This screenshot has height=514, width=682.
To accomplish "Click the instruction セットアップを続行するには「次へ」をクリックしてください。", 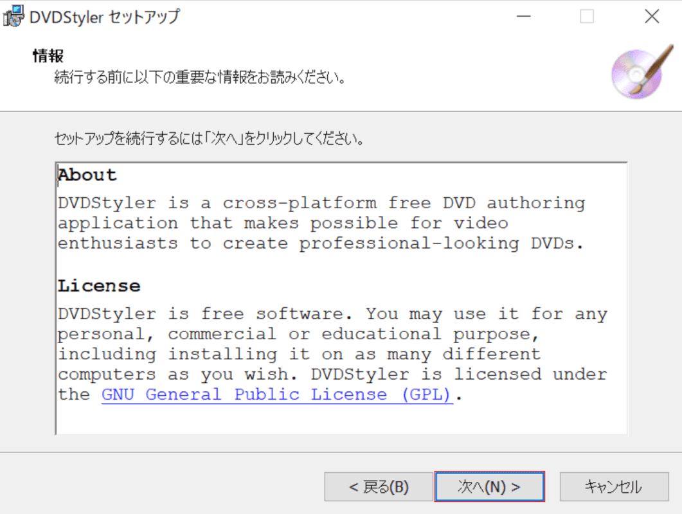I will click(210, 139).
